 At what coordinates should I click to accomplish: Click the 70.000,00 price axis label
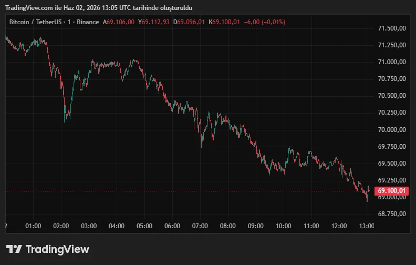(392, 129)
